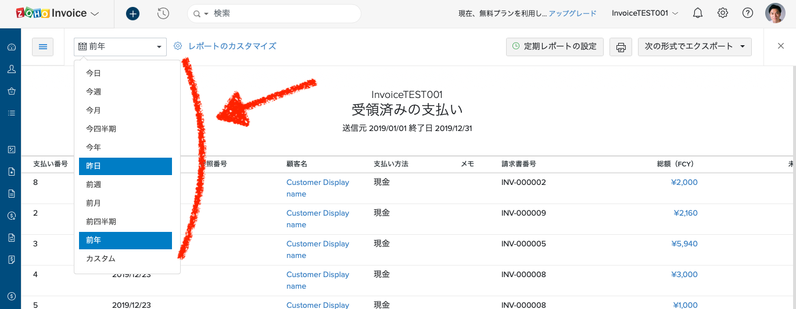Open customer link in INV-000009 row
This screenshot has width=796, height=309.
coord(318,219)
